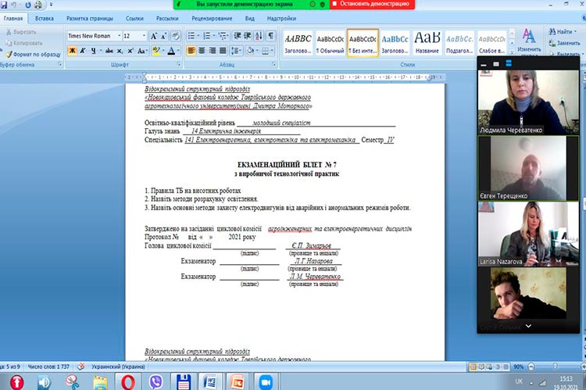Click the bulleted list icon
This screenshot has width=586, height=390.
[x=192, y=36]
